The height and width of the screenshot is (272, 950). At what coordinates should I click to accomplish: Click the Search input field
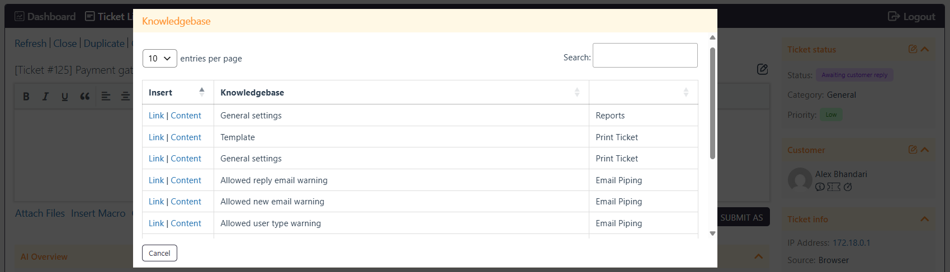click(x=645, y=55)
